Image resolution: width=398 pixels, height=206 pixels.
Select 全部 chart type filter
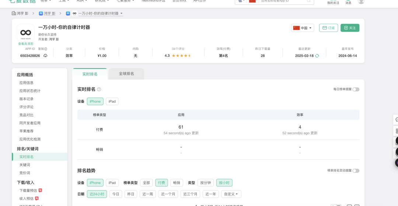coord(146,183)
